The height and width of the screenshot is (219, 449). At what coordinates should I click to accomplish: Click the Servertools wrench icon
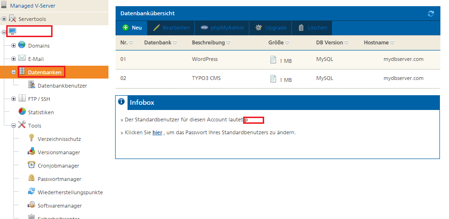(x=12, y=19)
